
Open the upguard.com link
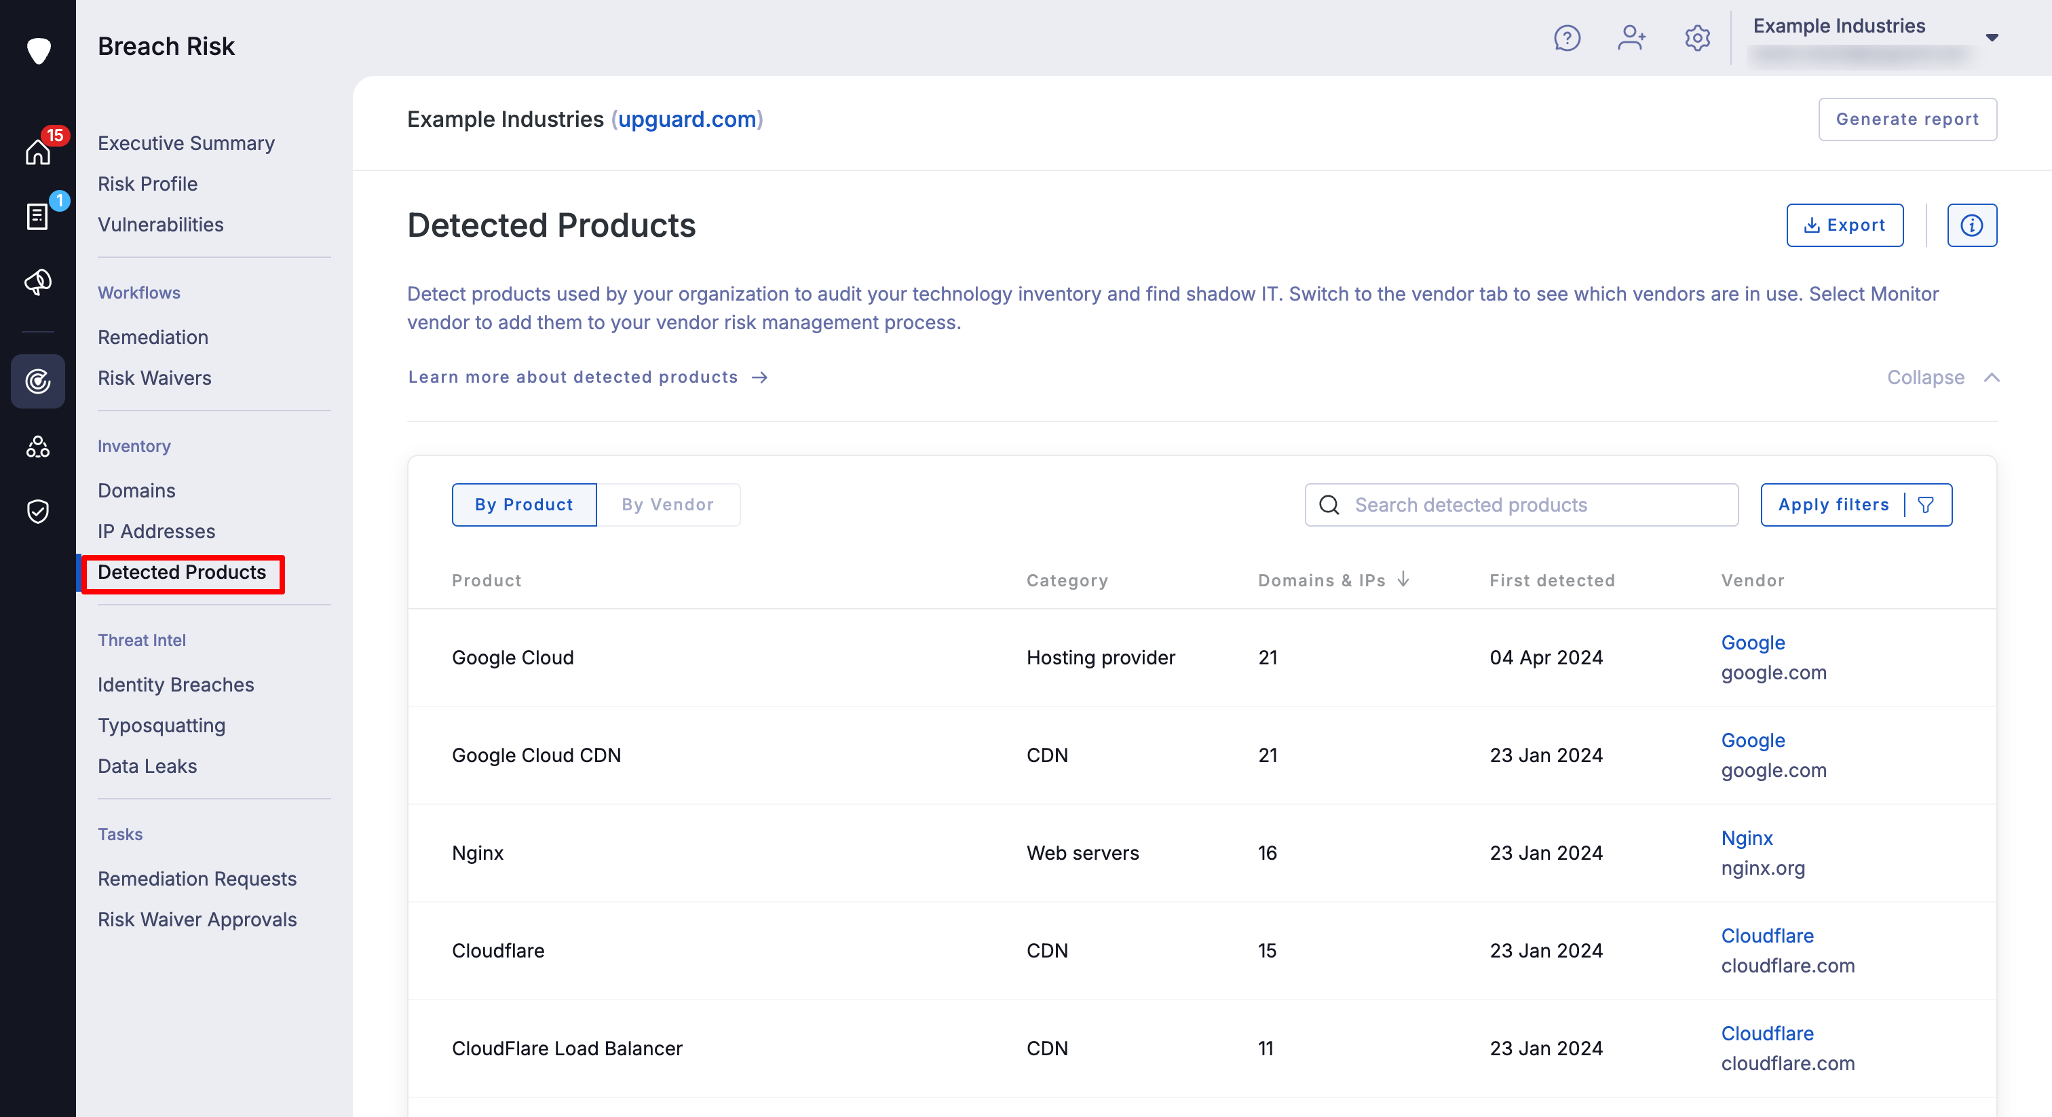pyautogui.click(x=687, y=119)
